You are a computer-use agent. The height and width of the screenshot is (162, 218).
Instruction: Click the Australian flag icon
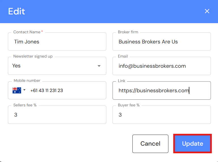(17, 90)
